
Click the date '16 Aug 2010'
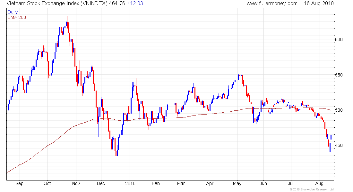coord(319,4)
